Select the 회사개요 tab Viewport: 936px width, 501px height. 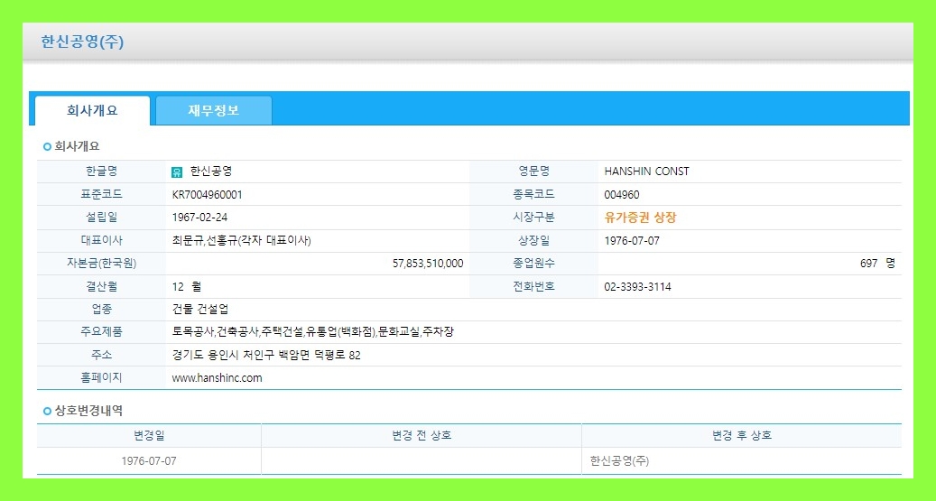pyautogui.click(x=92, y=110)
